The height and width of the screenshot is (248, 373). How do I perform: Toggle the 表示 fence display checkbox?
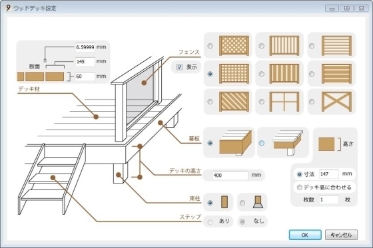(x=180, y=67)
